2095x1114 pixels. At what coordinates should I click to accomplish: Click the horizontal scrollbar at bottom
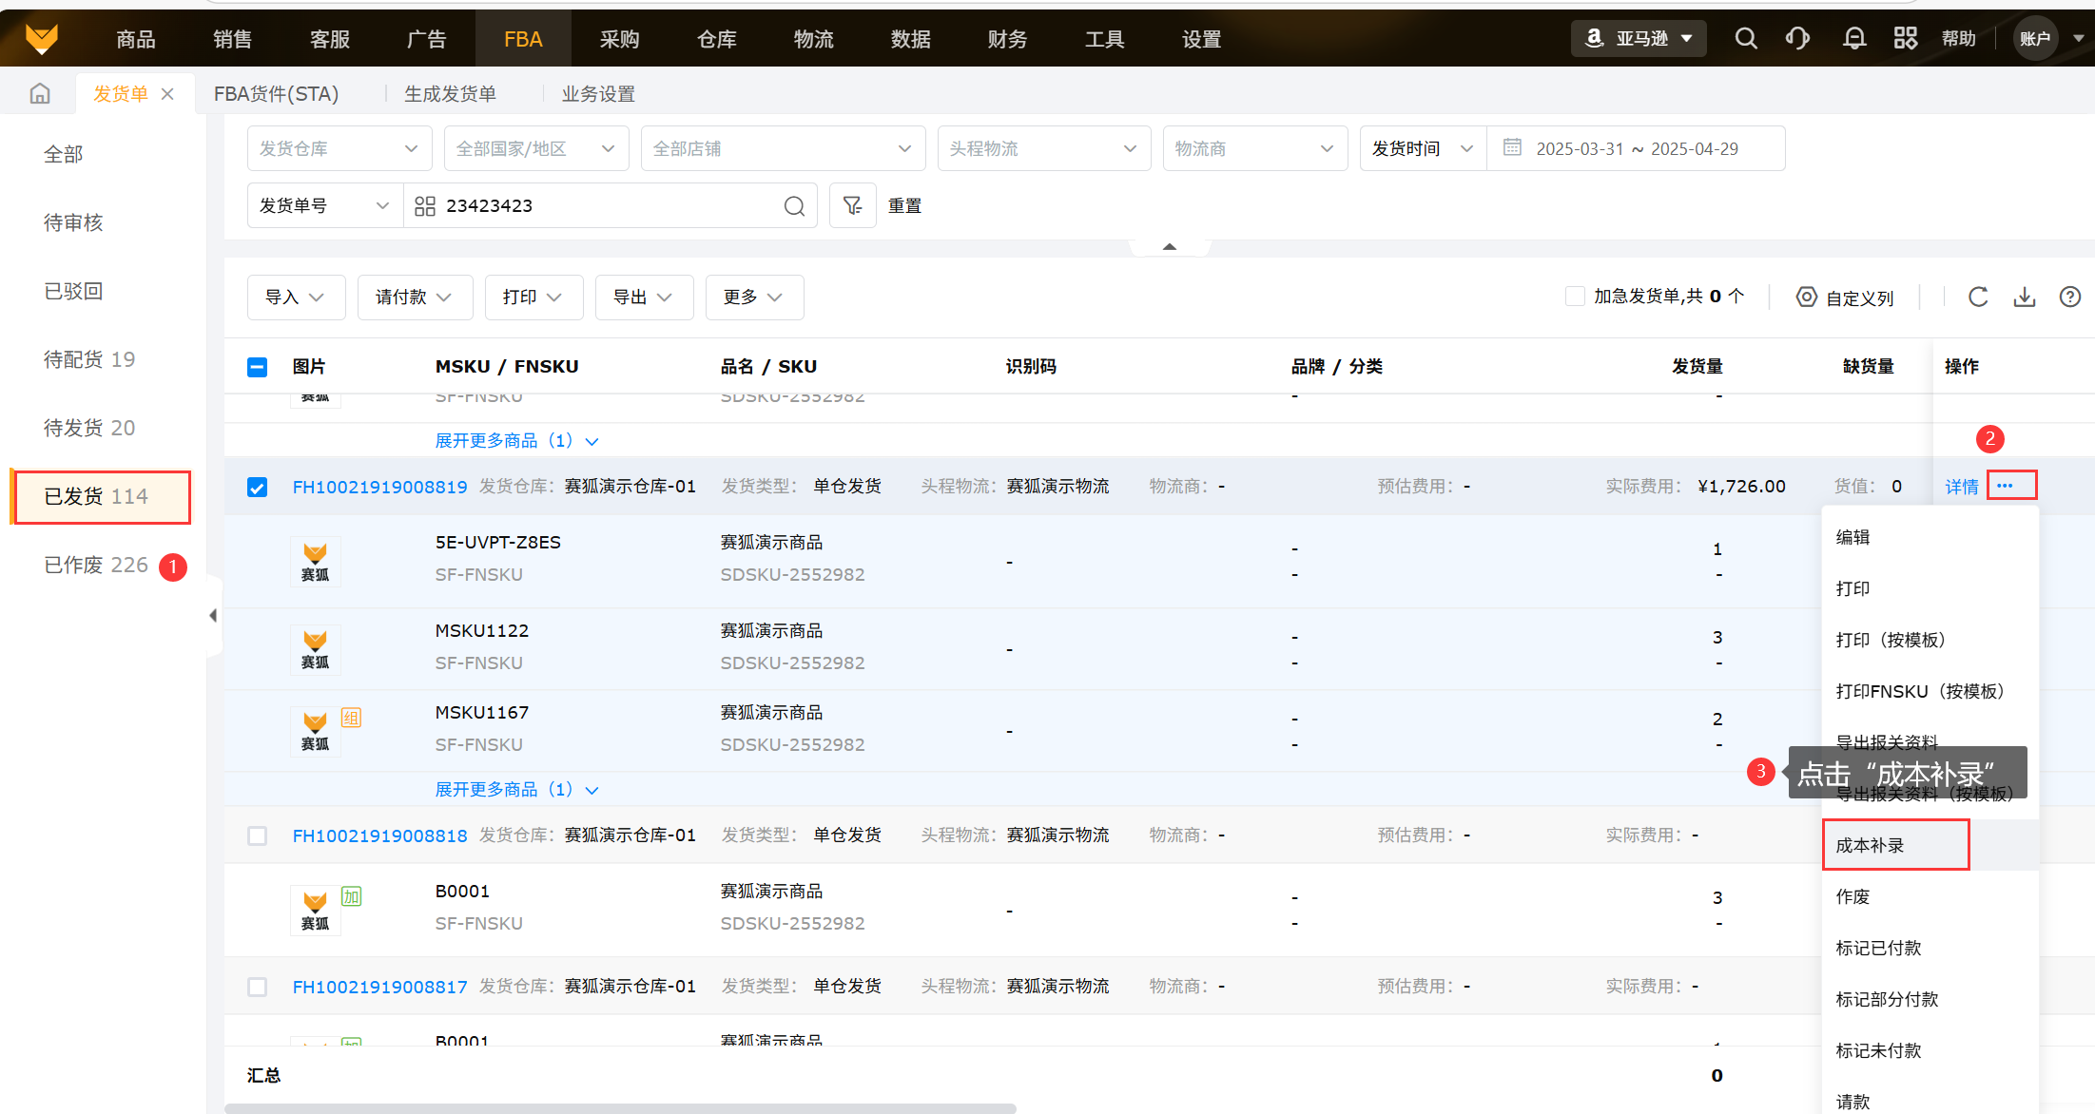click(x=620, y=1107)
